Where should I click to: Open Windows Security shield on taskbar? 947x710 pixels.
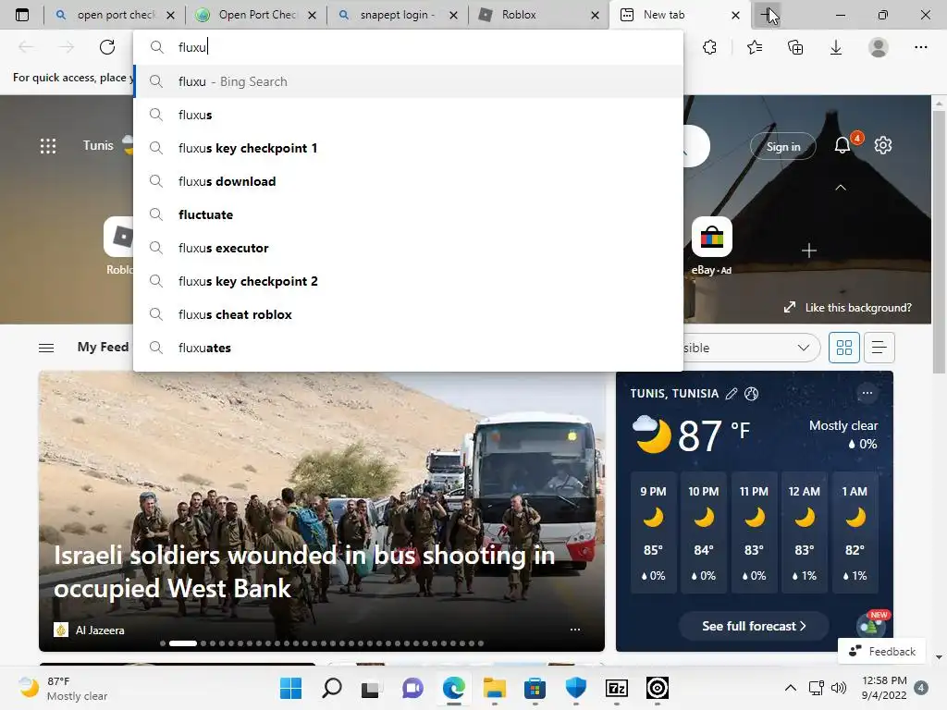[575, 688]
